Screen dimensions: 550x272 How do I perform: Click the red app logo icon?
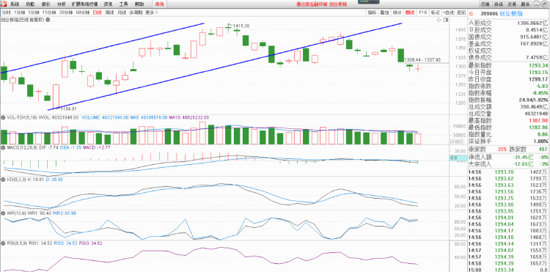click(4, 4)
